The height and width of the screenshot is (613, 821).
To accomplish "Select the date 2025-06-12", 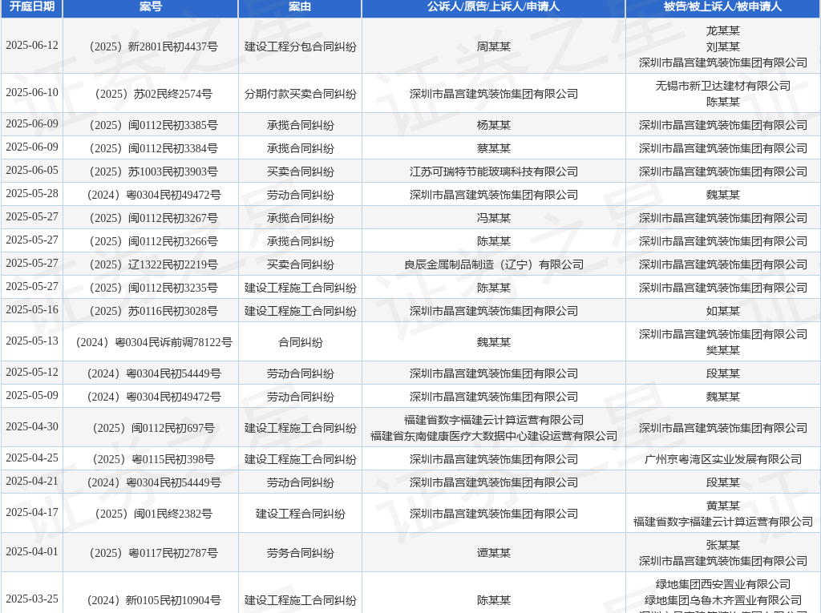I will coord(32,46).
